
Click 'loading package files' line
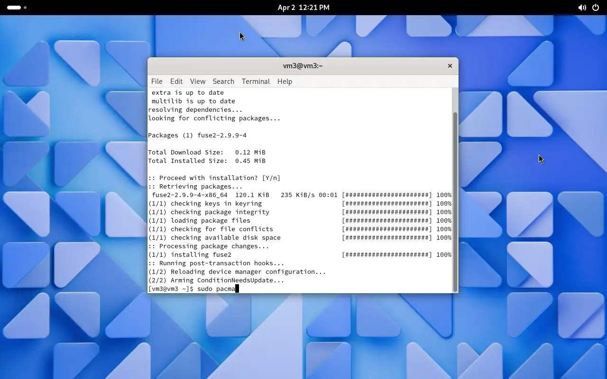tap(300, 220)
